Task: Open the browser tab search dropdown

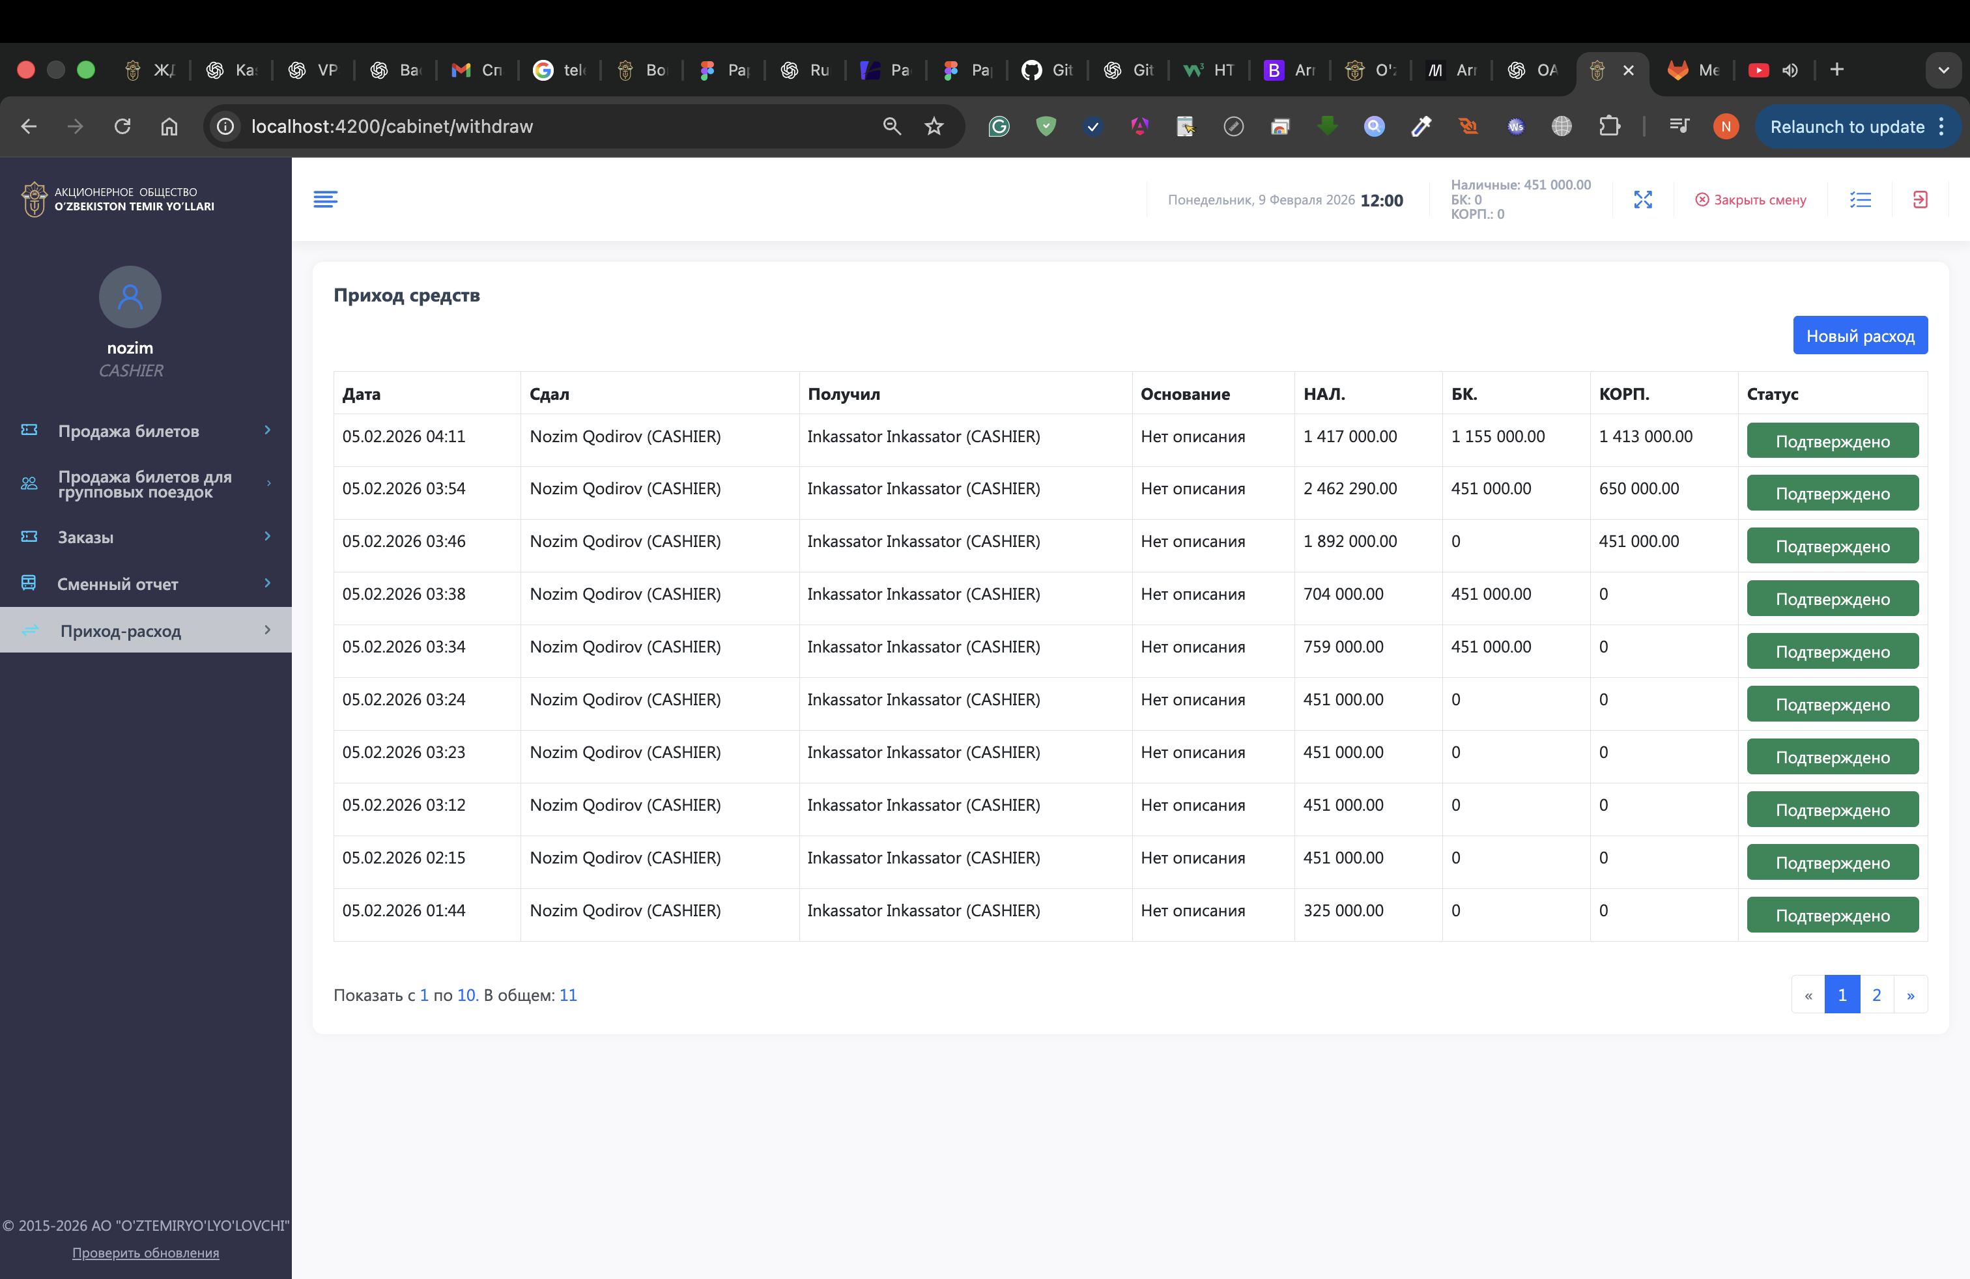Action: [1943, 70]
